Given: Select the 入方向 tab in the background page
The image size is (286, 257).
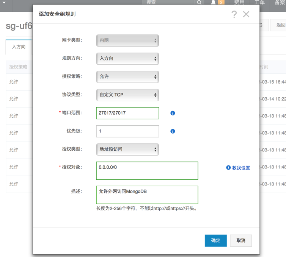Looking at the screenshot, I should tap(19, 47).
